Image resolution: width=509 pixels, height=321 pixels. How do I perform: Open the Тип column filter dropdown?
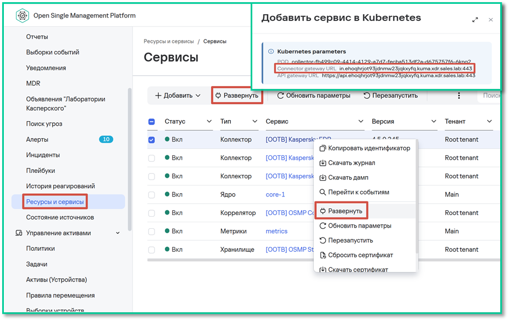coord(255,121)
